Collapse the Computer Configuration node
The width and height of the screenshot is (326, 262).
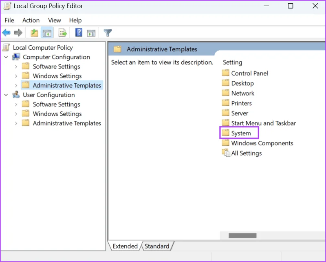[6, 57]
